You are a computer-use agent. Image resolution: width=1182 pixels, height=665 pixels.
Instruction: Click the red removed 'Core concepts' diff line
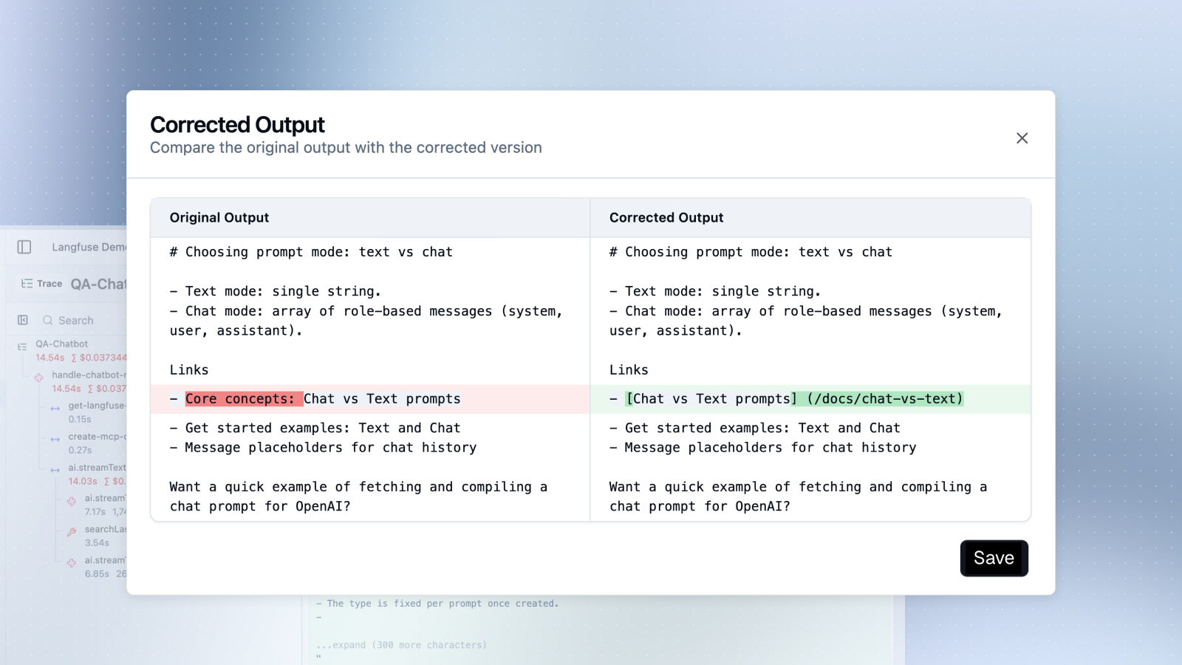369,399
